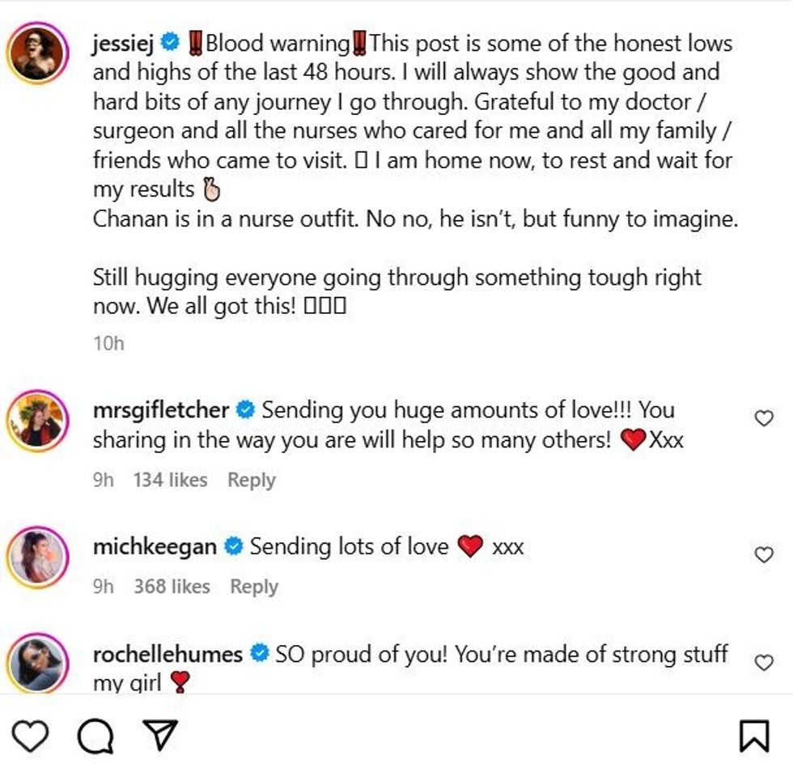Save the post with the bookmark icon
The height and width of the screenshot is (772, 793).
(754, 736)
